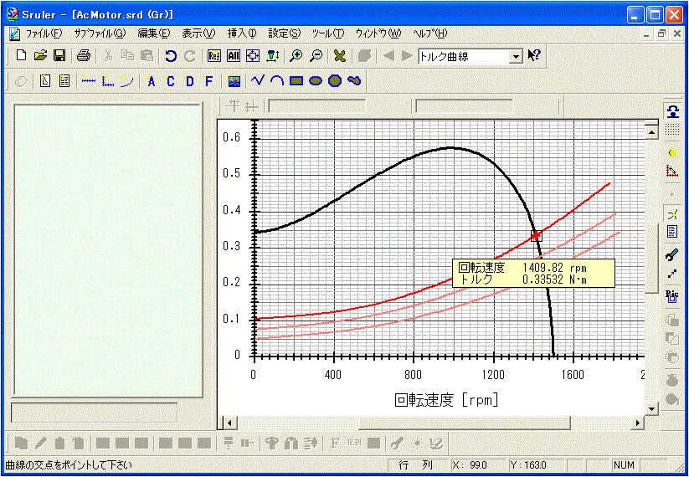Image resolution: width=689 pixels, height=477 pixels.
Task: Select the ellipse shape tool
Action: [x=316, y=81]
